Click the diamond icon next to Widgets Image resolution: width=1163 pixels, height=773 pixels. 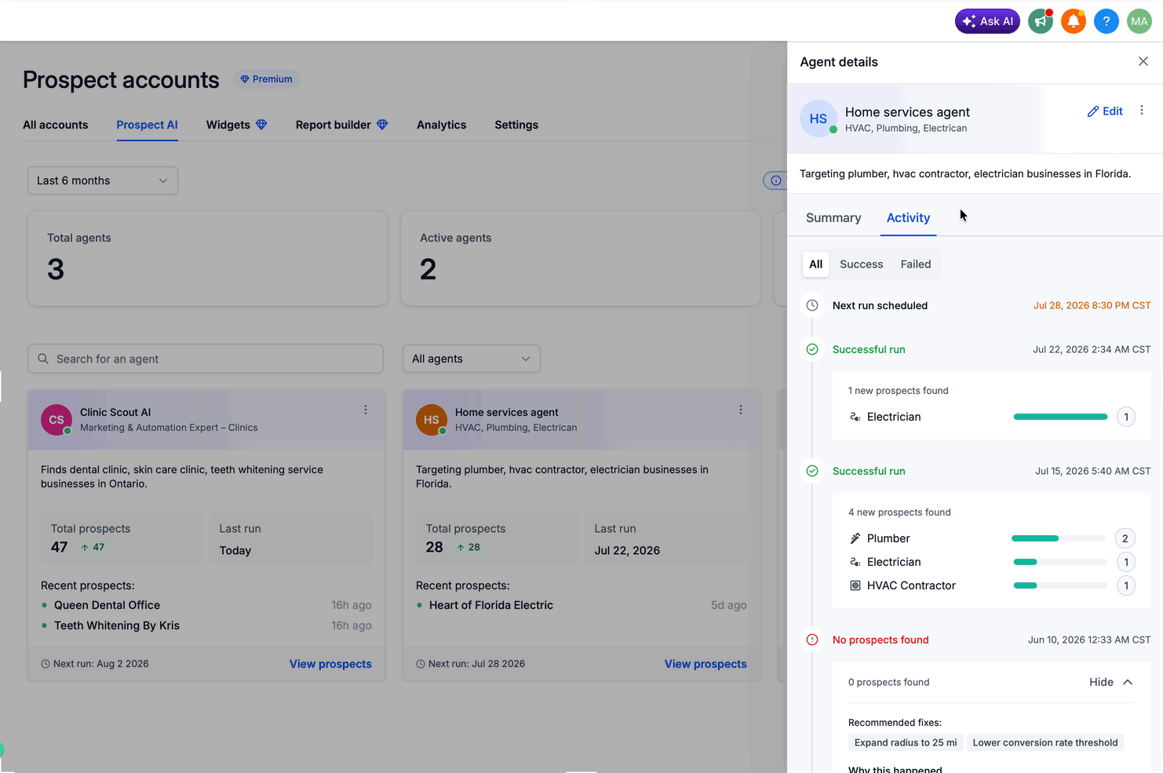261,125
